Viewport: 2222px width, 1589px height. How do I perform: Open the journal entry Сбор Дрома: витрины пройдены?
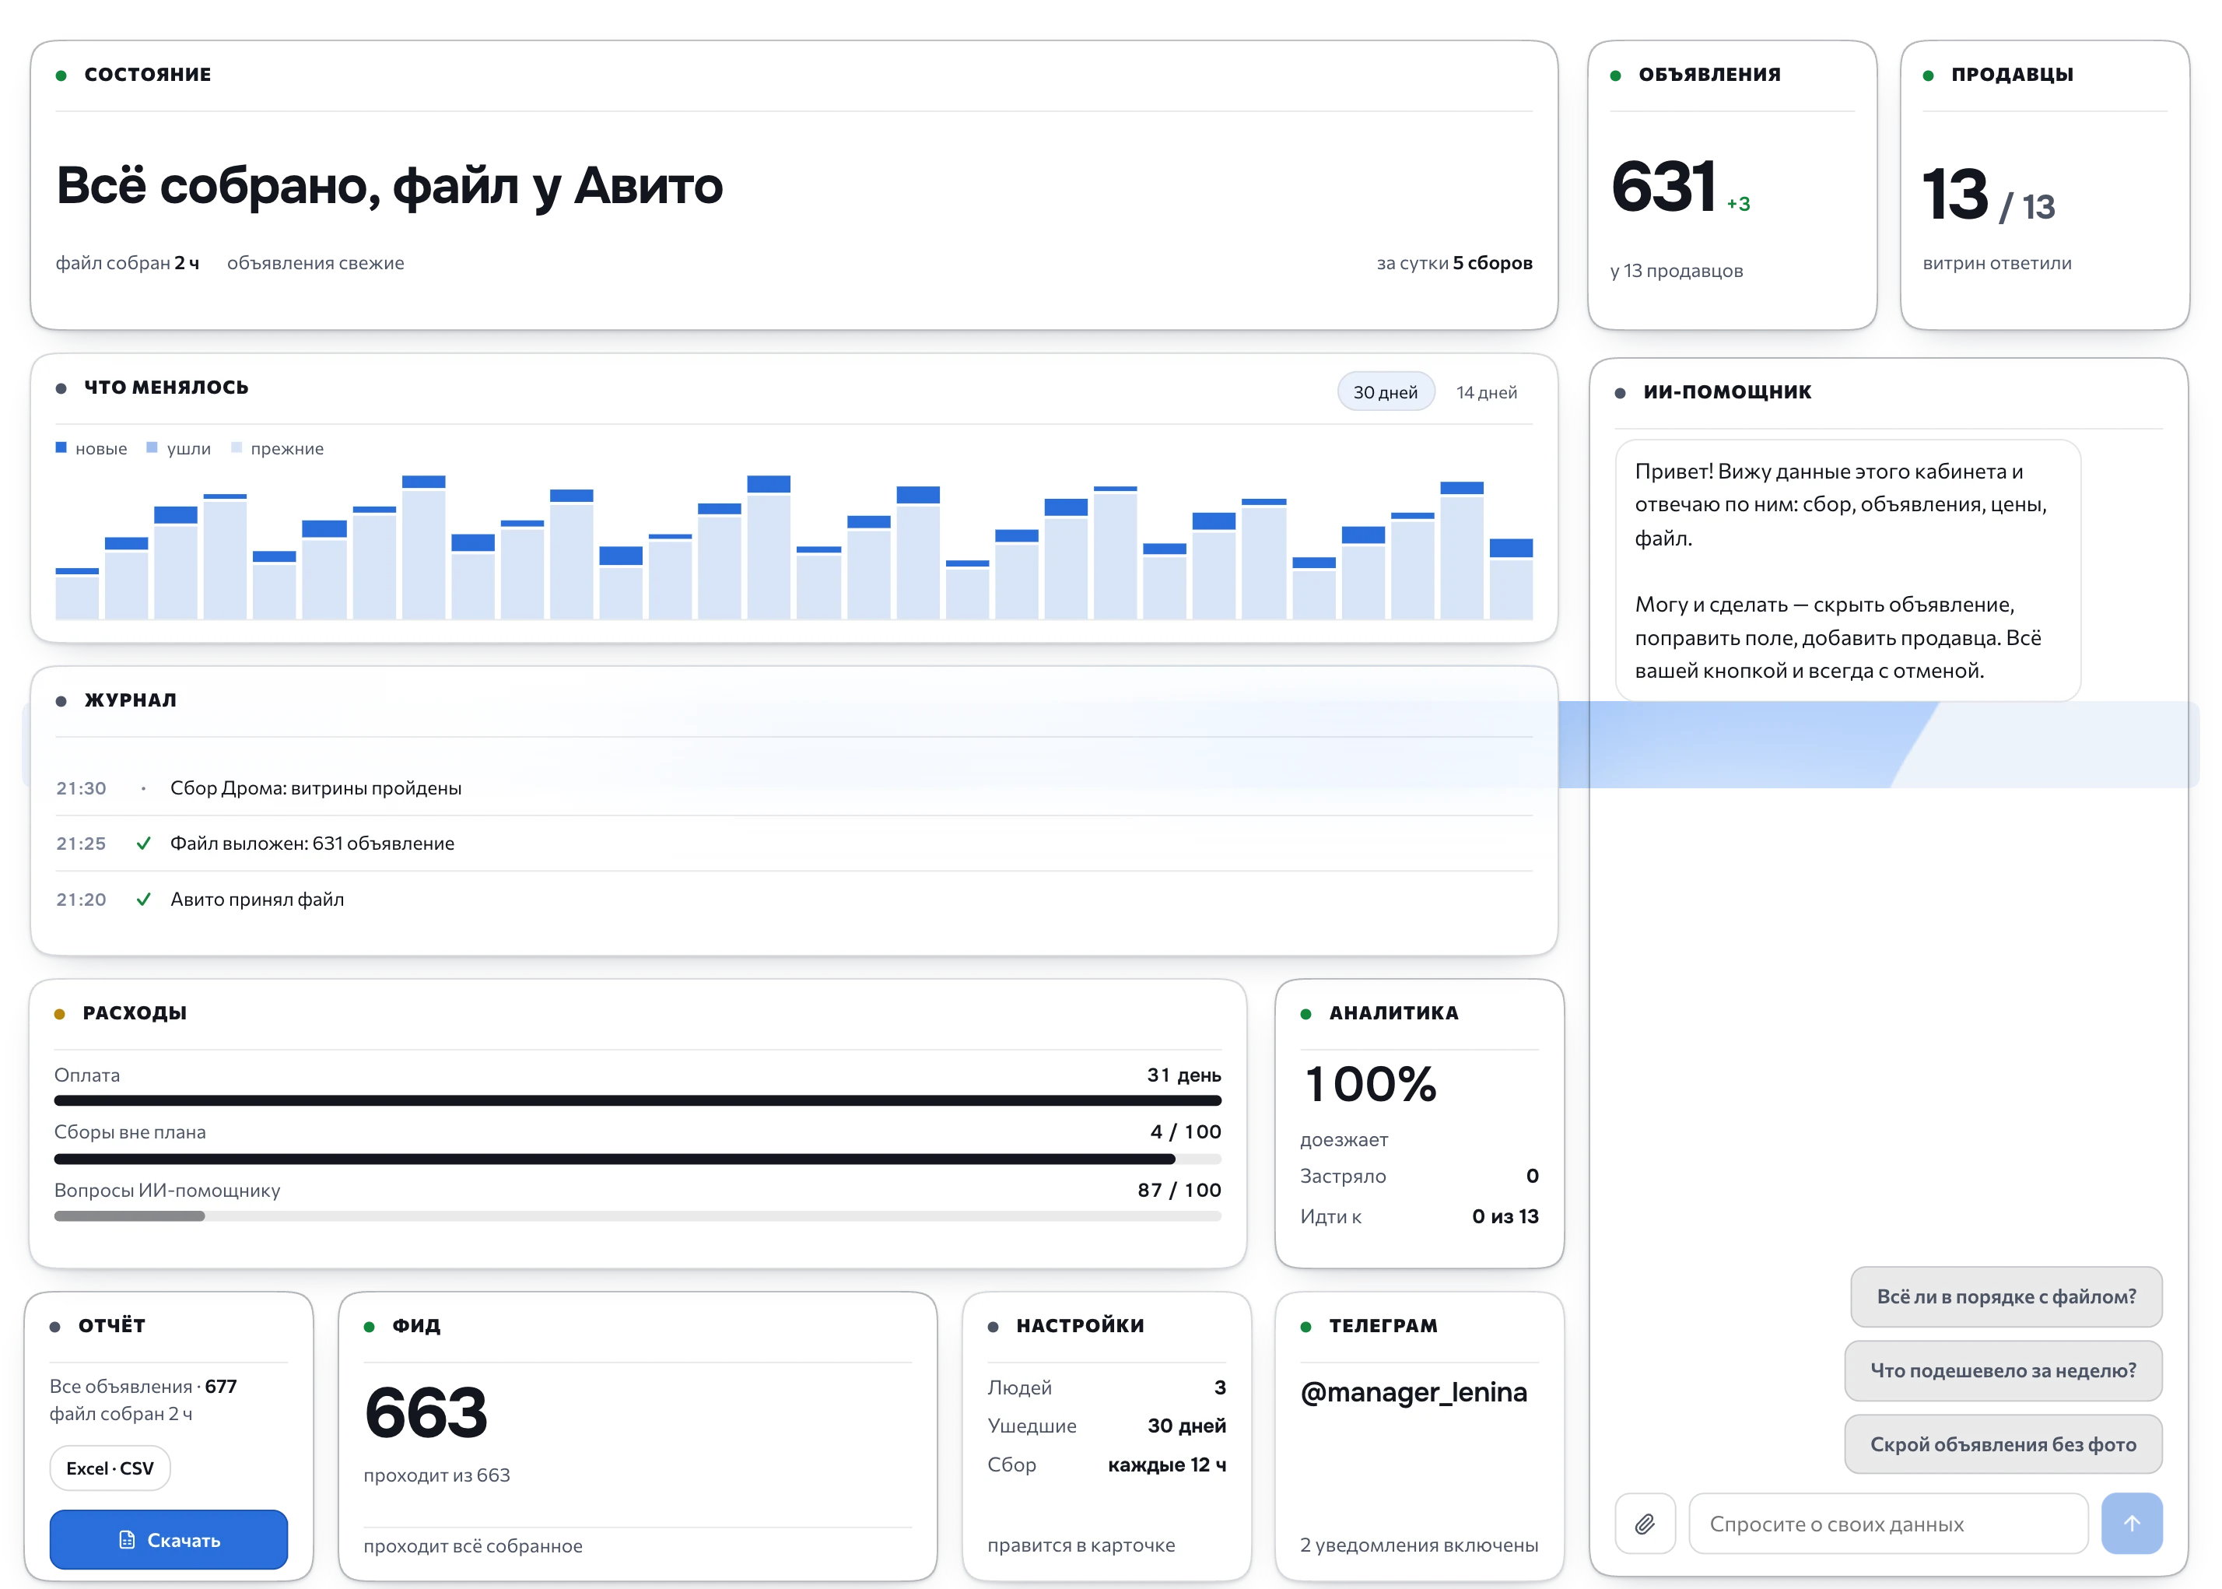[x=794, y=787]
